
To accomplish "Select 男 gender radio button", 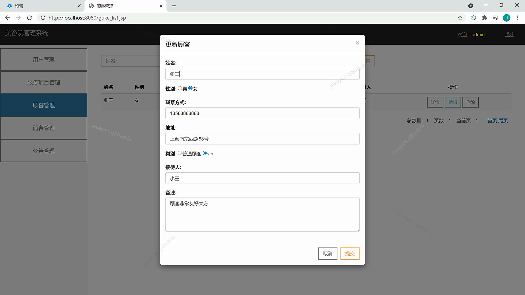I will 180,88.
